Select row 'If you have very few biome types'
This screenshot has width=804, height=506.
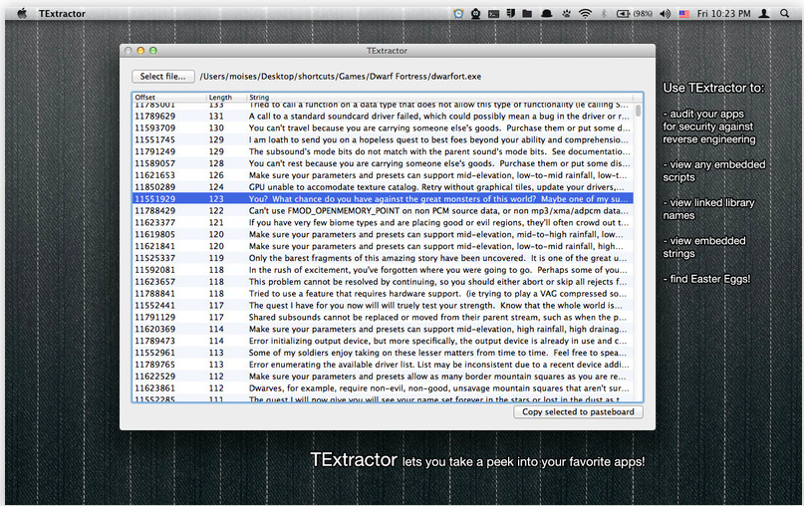383,222
